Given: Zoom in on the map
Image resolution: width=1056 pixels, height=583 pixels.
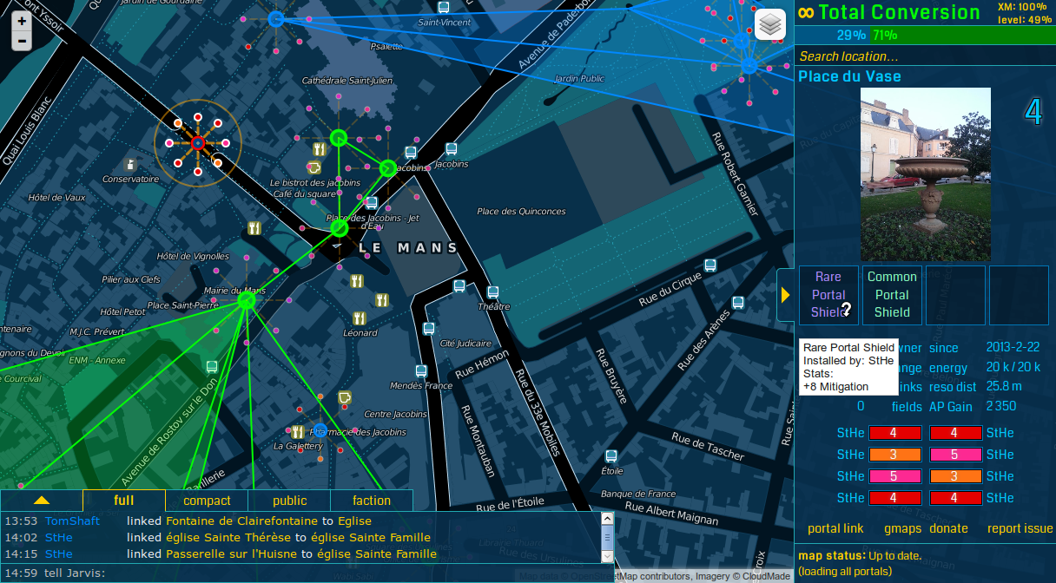Looking at the screenshot, I should [22, 22].
